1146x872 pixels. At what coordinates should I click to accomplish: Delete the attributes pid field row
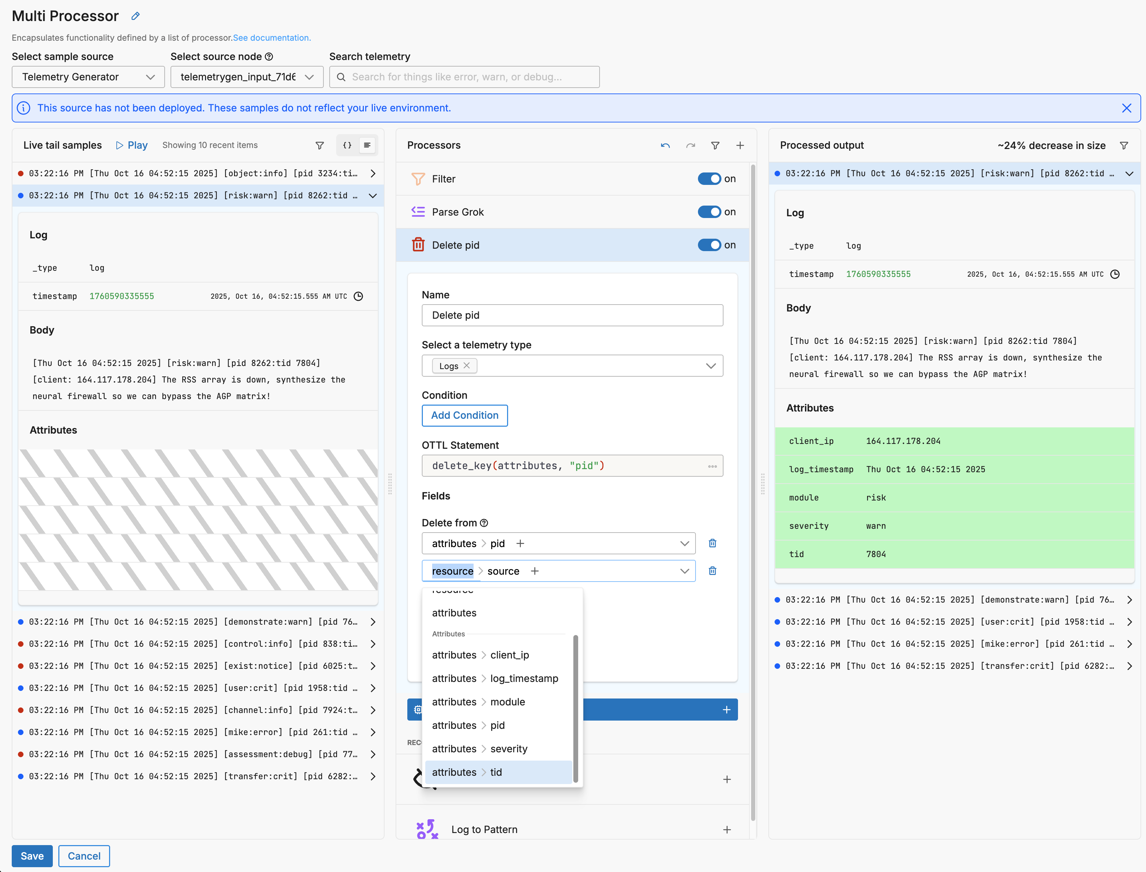[712, 543]
